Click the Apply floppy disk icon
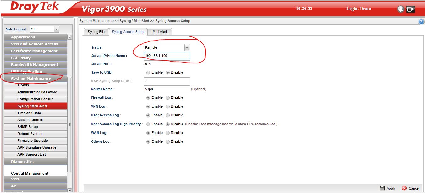 [382, 188]
